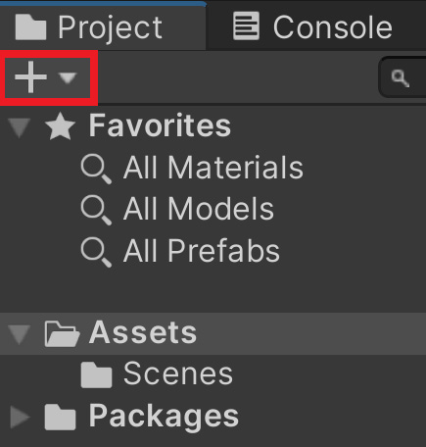Collapse the Favorites section triangle
Viewport: 426px width, 447px height.
[x=20, y=127]
